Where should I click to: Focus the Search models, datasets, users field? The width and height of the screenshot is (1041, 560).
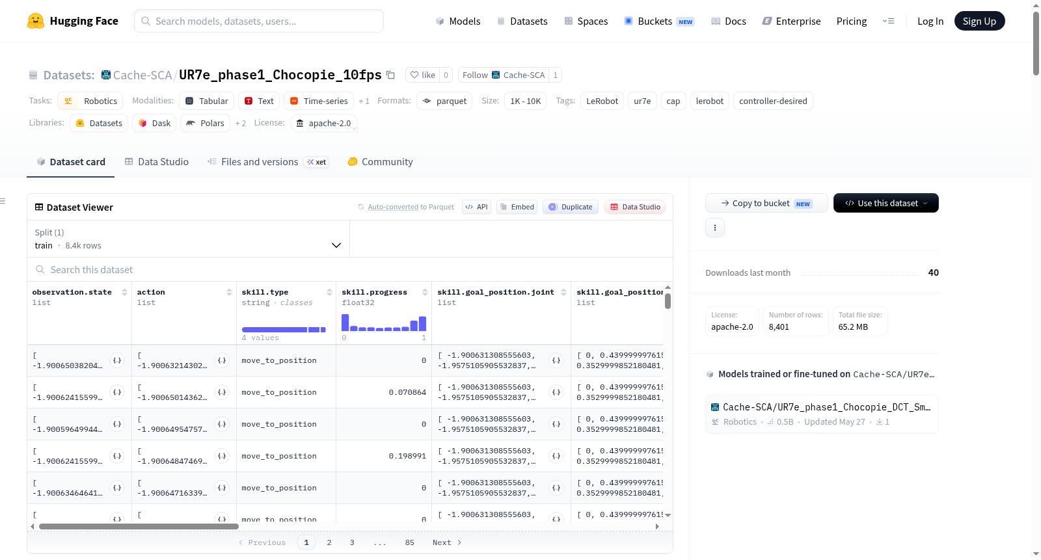(x=259, y=21)
